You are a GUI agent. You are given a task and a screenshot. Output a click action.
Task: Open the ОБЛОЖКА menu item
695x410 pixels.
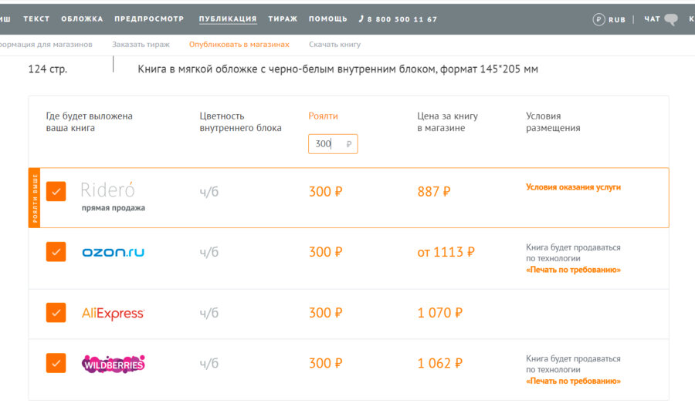82,19
